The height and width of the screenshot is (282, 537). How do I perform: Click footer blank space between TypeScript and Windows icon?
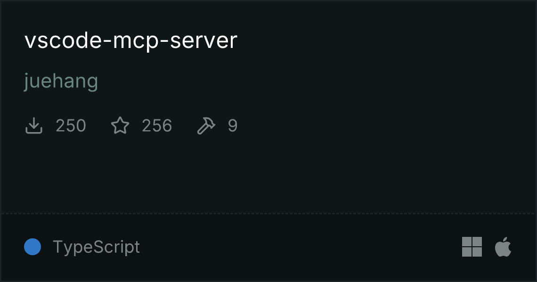point(301,247)
